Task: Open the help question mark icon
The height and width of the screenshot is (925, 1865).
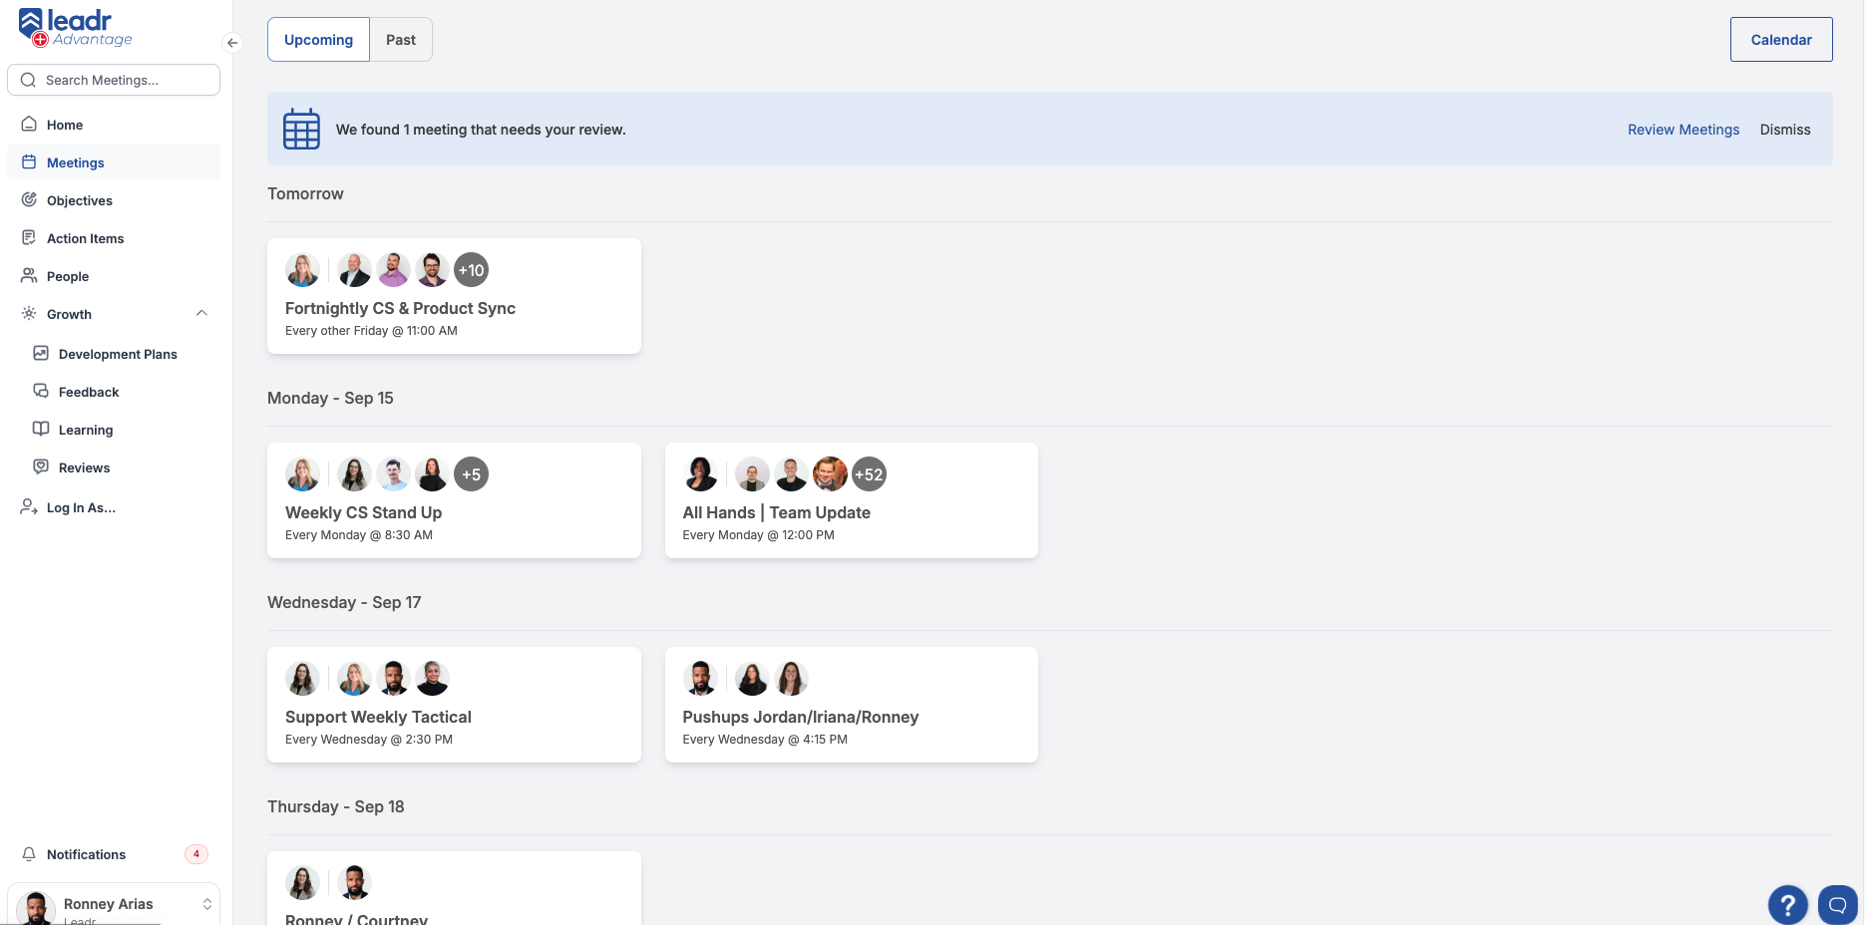Action: click(x=1787, y=904)
